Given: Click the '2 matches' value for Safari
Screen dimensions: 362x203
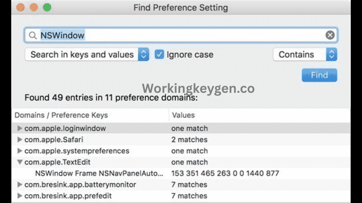Looking at the screenshot, I should tap(189, 140).
